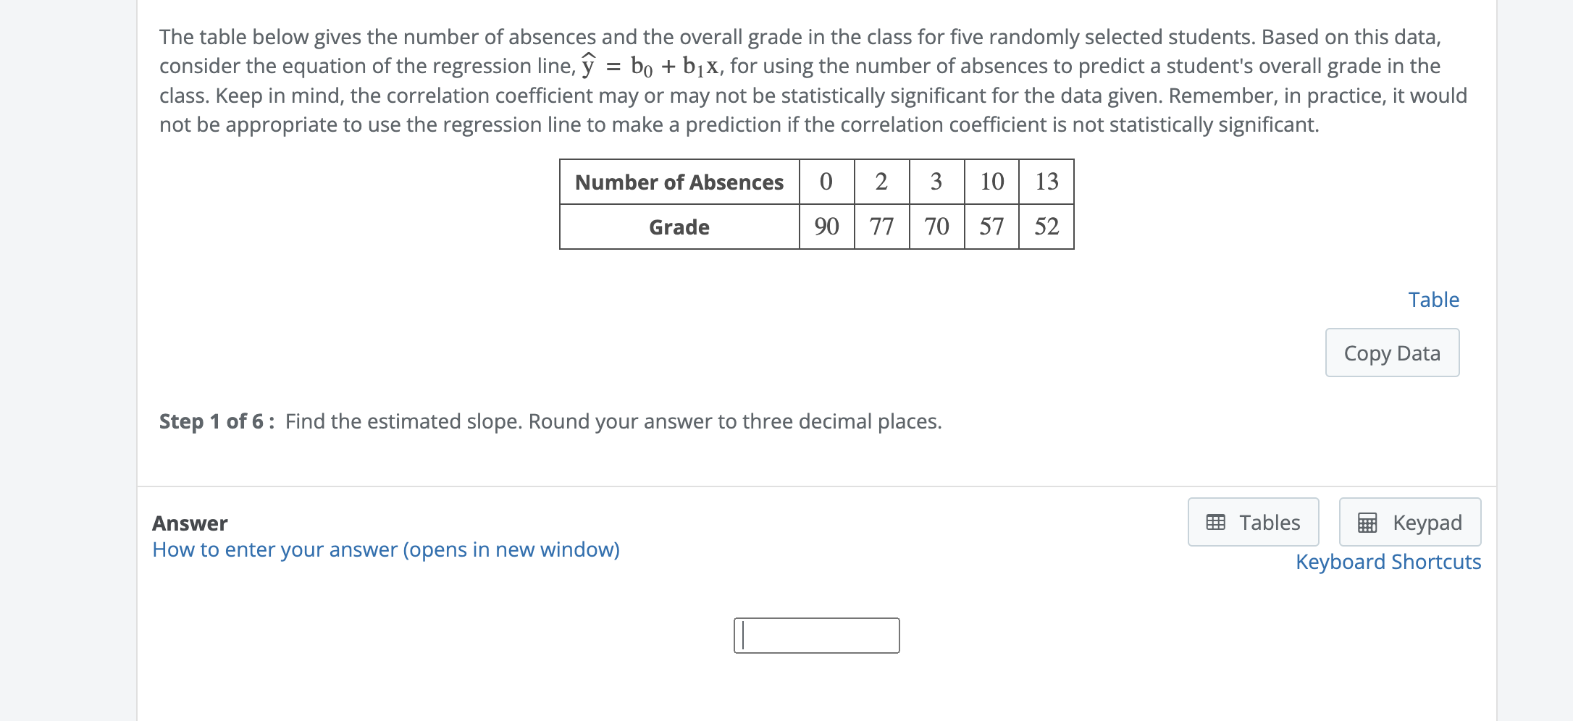The width and height of the screenshot is (1573, 721).
Task: Open the Tables reference panel
Action: pyautogui.click(x=1253, y=522)
